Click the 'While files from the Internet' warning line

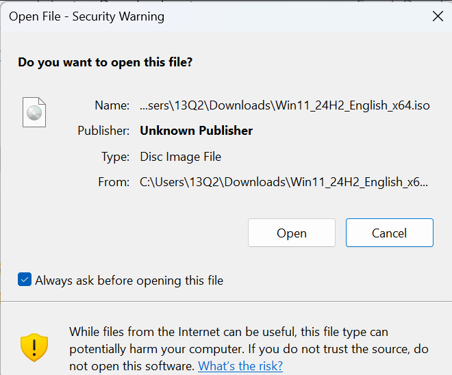[x=228, y=332]
